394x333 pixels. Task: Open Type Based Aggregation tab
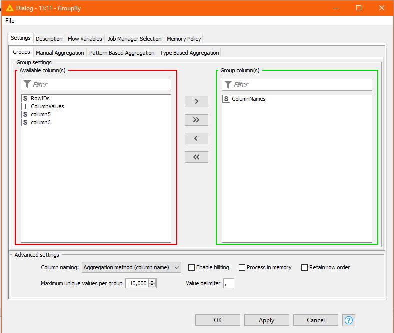pos(189,53)
